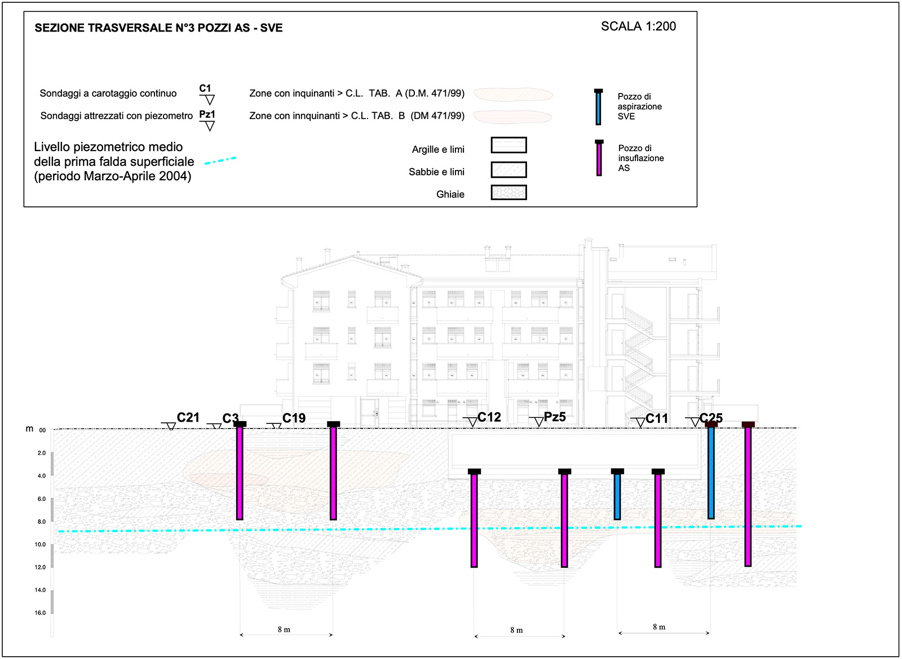
Task: Select the tall blue SVE well beside C25
Action: (x=711, y=472)
